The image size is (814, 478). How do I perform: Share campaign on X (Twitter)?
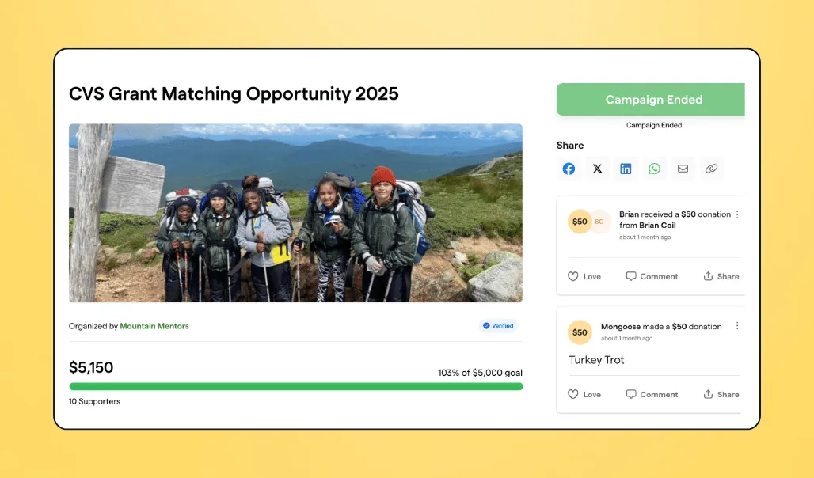click(x=598, y=169)
